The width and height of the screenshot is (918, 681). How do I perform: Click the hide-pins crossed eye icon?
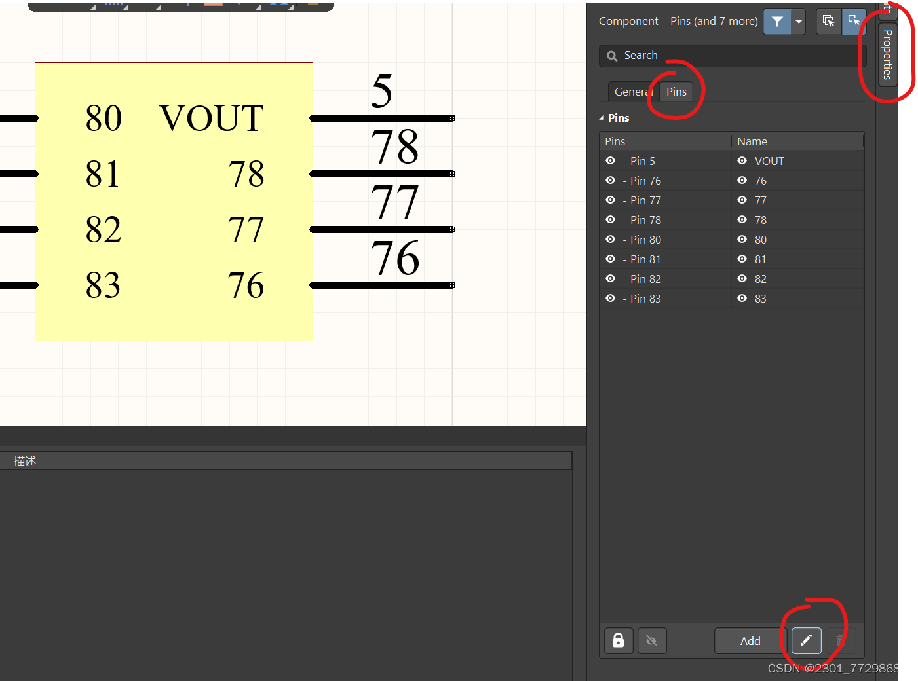pyautogui.click(x=651, y=640)
